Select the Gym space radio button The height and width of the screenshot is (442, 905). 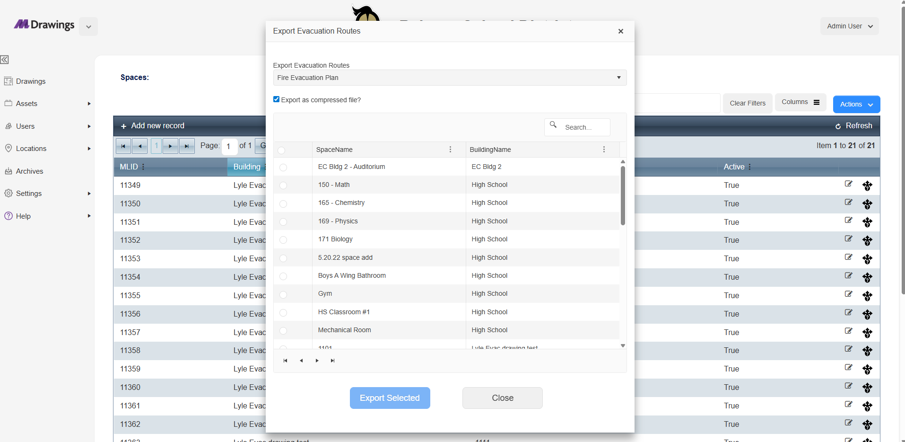(x=283, y=294)
